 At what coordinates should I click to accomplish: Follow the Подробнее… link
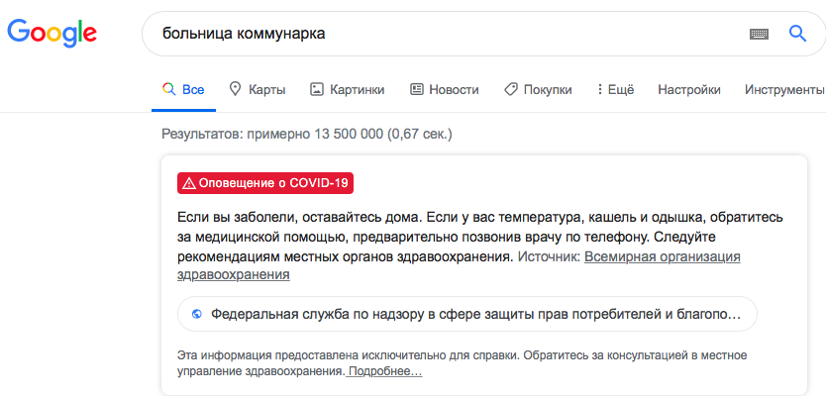click(x=385, y=371)
